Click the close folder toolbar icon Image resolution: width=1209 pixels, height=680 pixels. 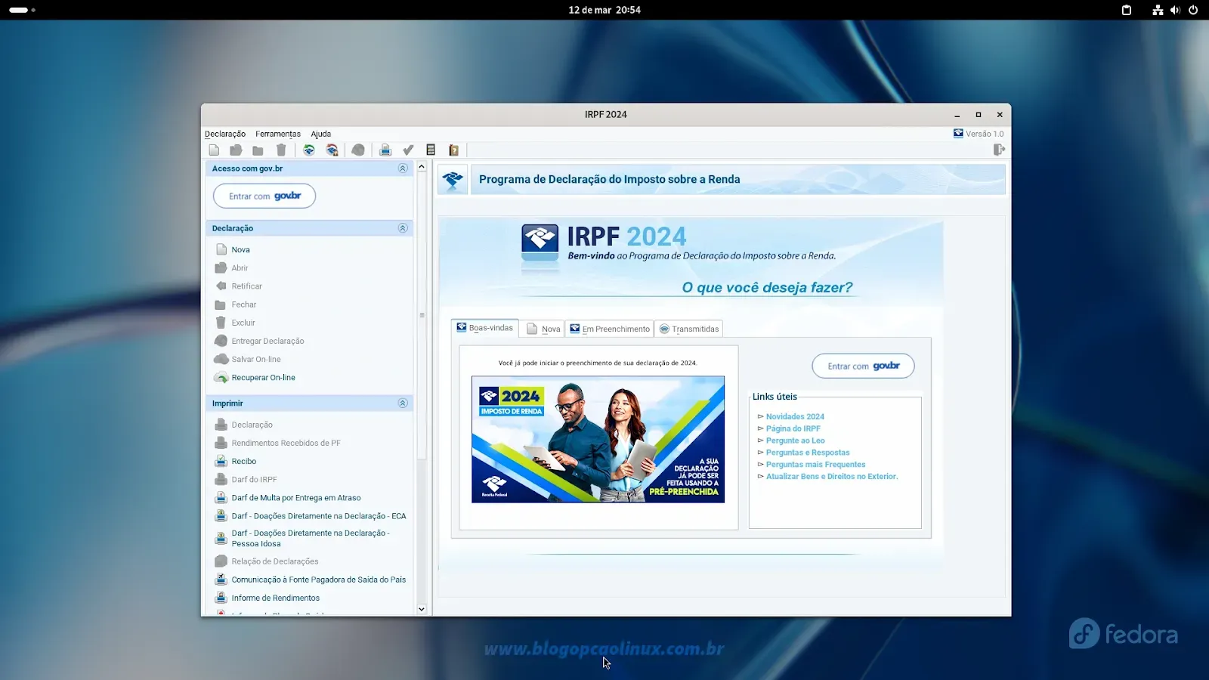tap(258, 150)
